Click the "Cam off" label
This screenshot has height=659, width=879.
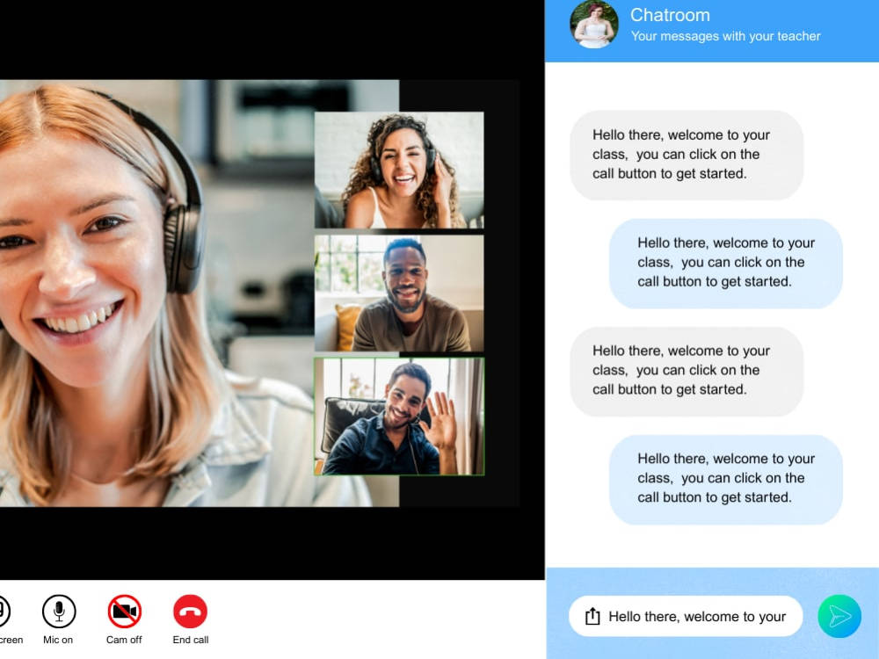124,640
